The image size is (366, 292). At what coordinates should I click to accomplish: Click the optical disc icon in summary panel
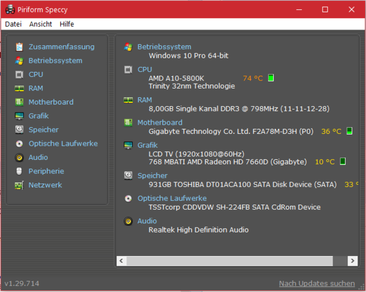128,198
